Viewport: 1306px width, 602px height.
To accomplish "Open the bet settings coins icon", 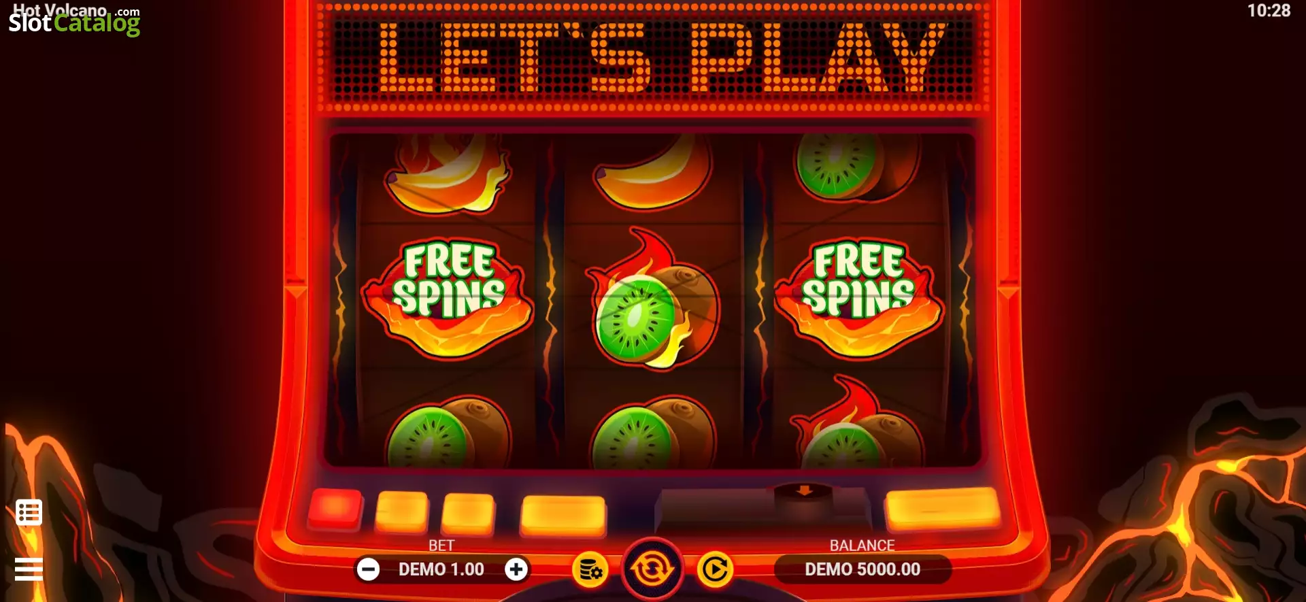I will (590, 569).
